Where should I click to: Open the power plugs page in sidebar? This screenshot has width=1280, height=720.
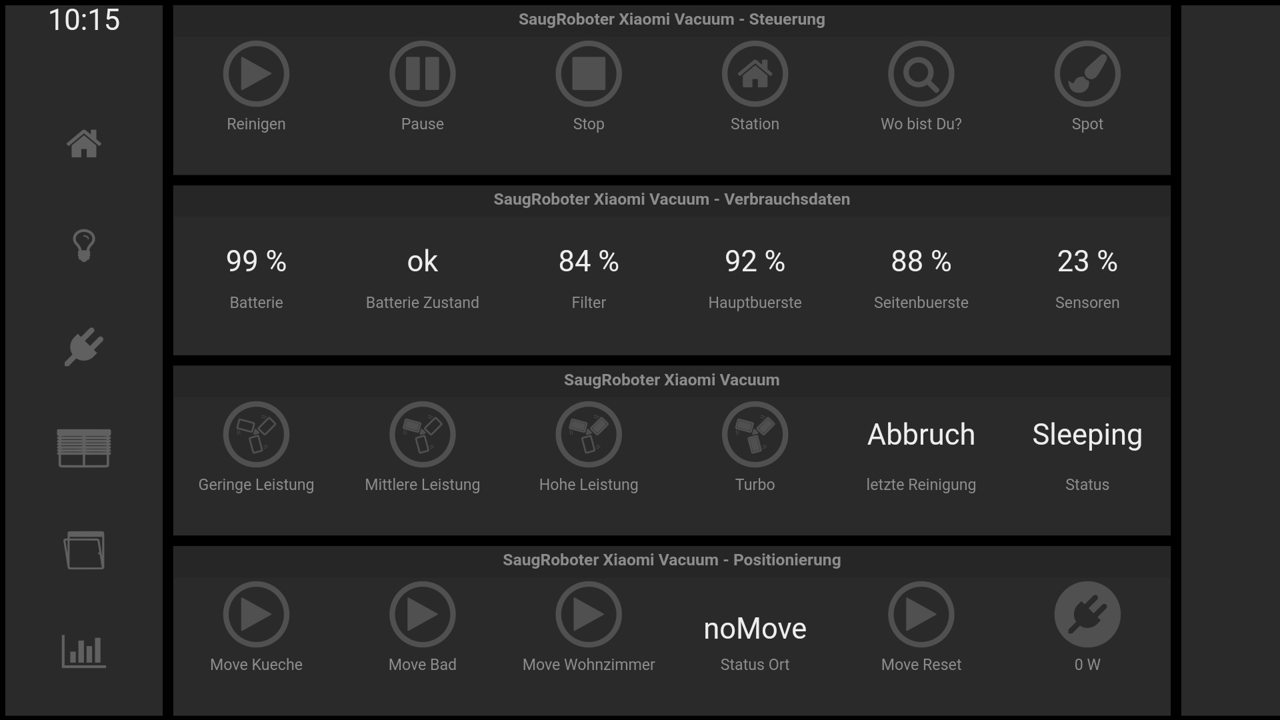84,347
